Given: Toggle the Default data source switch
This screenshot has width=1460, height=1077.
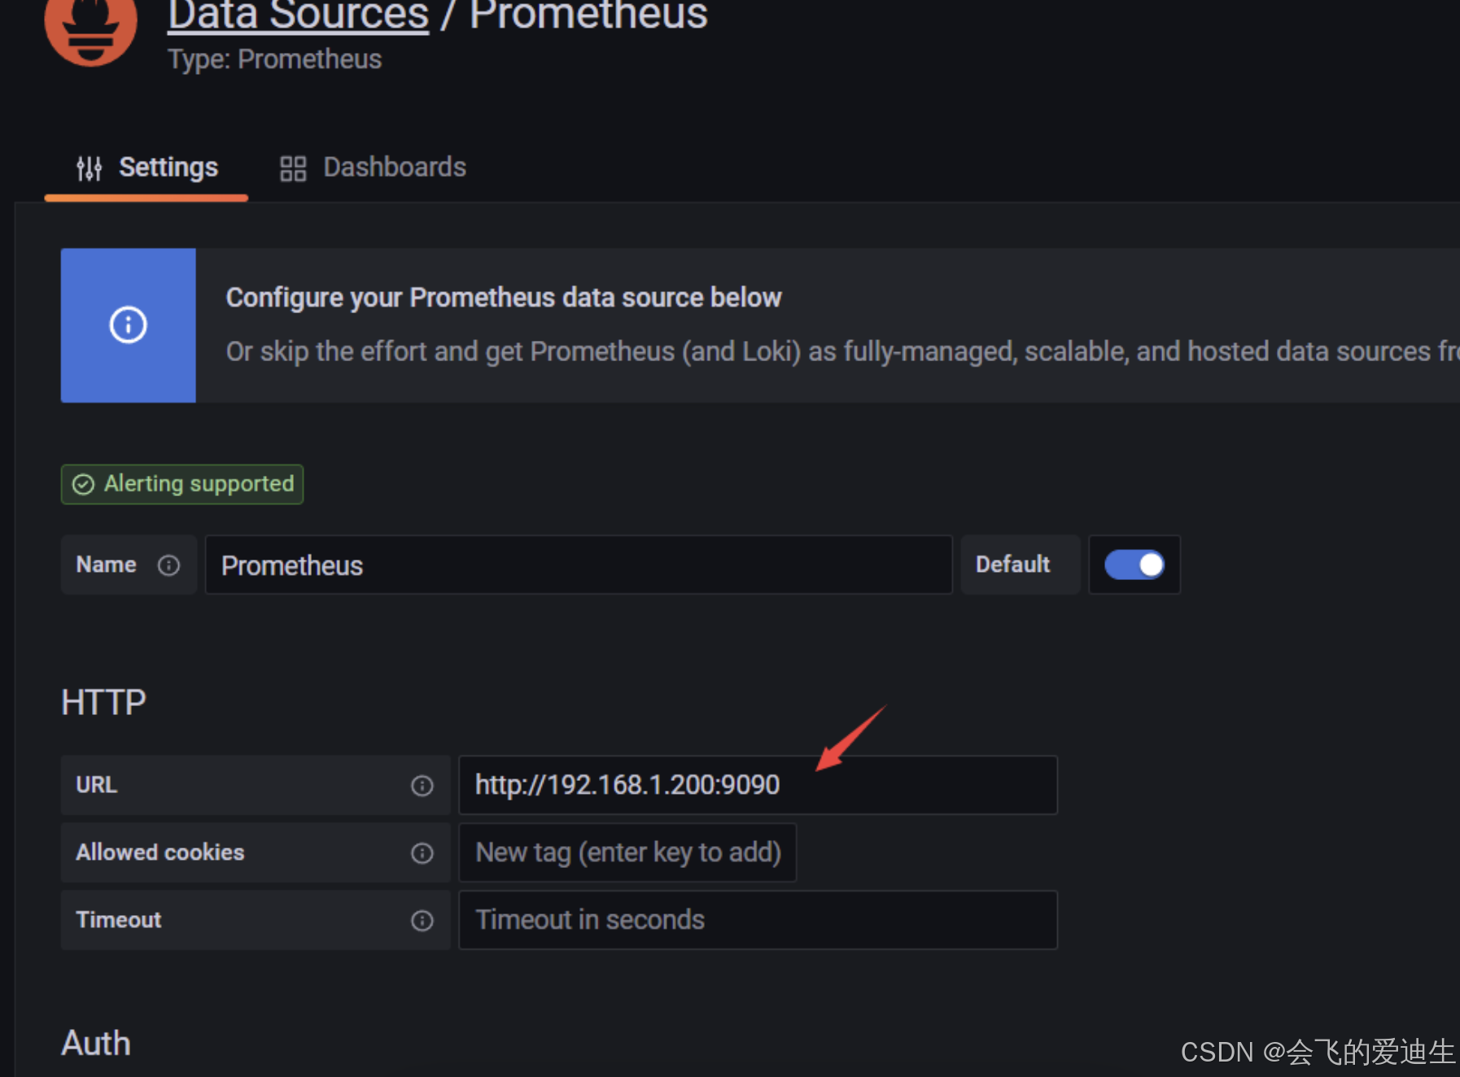Looking at the screenshot, I should (x=1134, y=565).
